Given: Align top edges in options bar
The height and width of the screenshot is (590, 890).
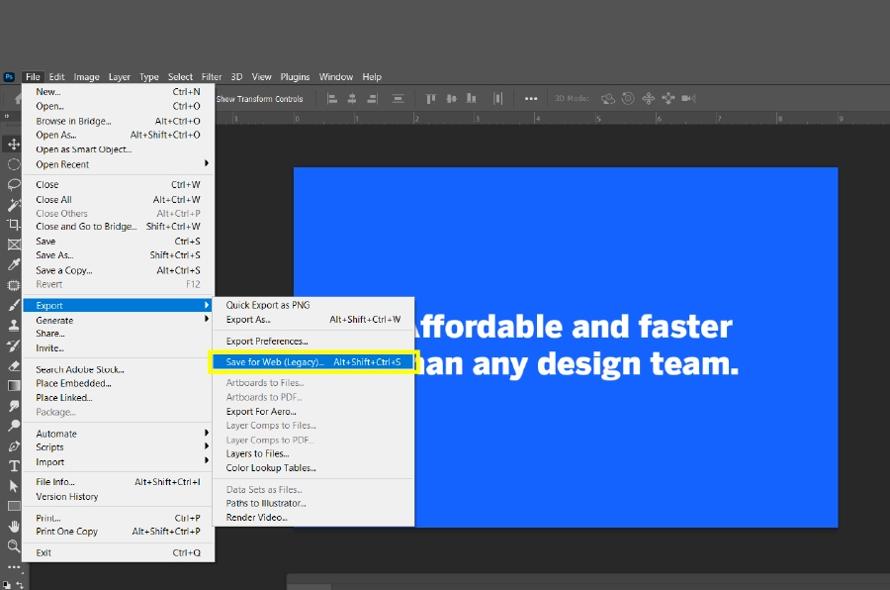Looking at the screenshot, I should [x=431, y=98].
